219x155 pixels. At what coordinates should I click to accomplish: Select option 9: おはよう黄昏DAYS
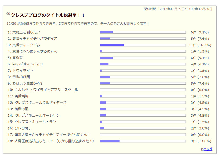click(x=25, y=83)
